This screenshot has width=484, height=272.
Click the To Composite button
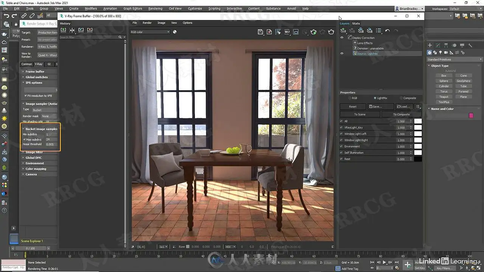point(402,114)
